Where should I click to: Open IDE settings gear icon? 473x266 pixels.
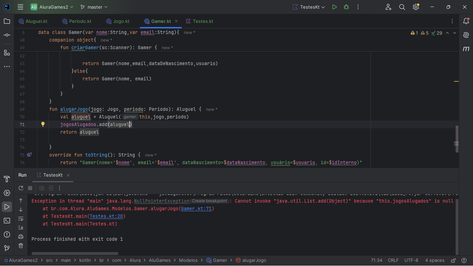click(x=416, y=7)
